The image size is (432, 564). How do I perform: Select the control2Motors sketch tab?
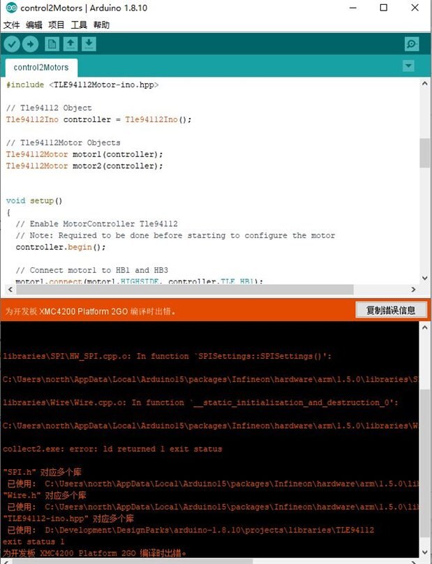coord(41,68)
